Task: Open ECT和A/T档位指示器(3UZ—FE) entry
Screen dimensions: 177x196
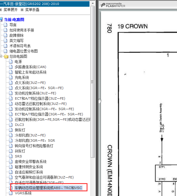Action: tap(40, 98)
